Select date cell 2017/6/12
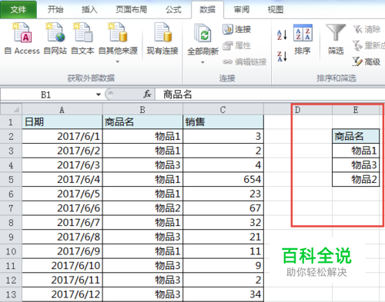The height and width of the screenshot is (302, 385). point(62,294)
